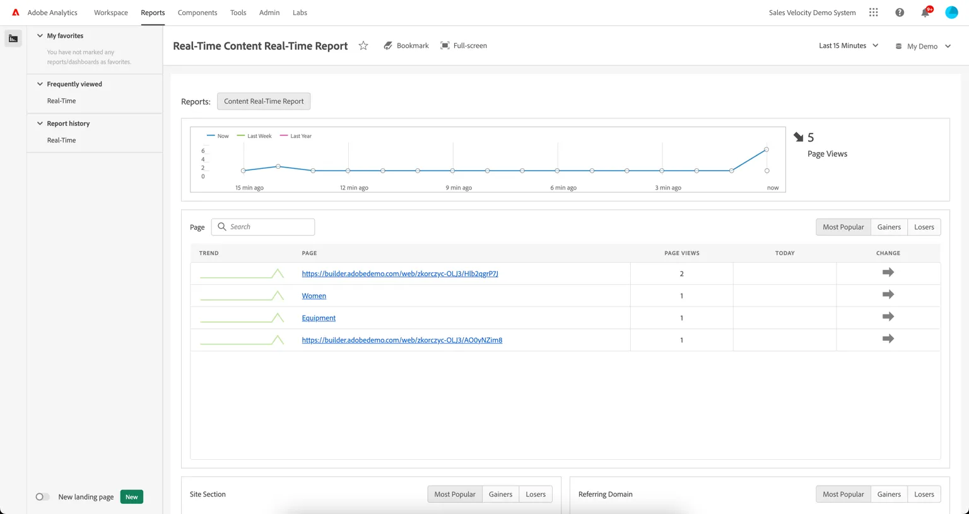Click the user profile avatar
This screenshot has width=969, height=514.
951,13
